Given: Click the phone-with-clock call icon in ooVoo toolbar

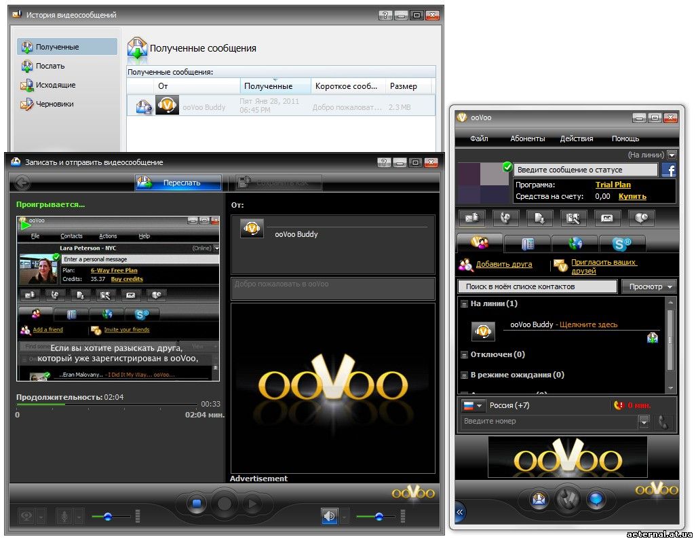Looking at the screenshot, I should point(505,218).
